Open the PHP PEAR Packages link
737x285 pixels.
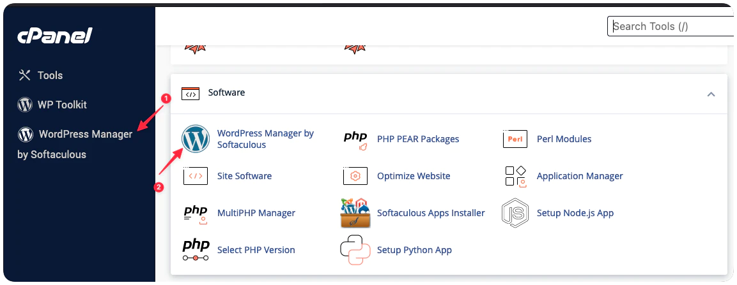(x=418, y=139)
